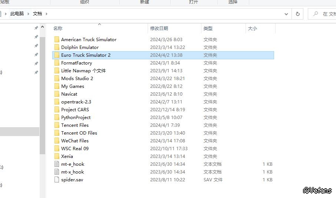Image resolution: width=336 pixels, height=198 pixels.
Task: Select the Tencent Files folder name
Action: pyautogui.click(x=75, y=125)
